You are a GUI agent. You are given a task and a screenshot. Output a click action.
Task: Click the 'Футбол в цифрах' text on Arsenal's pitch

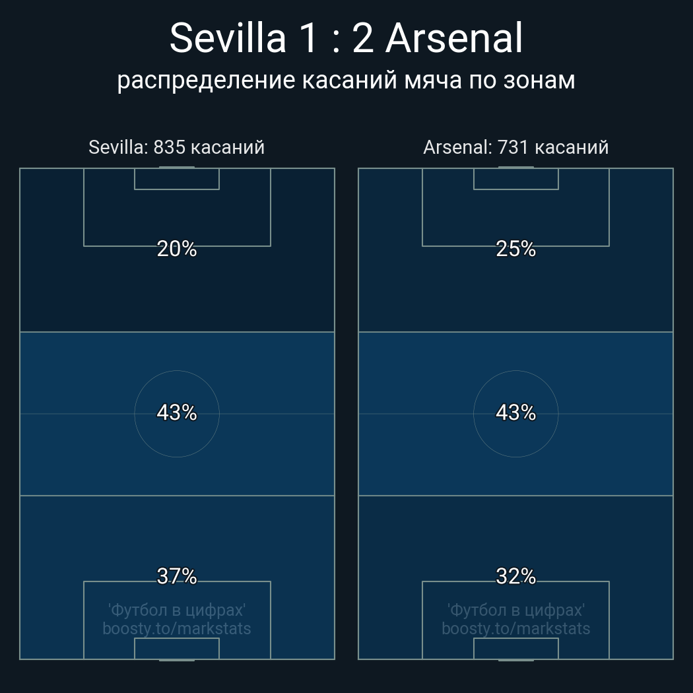click(515, 610)
